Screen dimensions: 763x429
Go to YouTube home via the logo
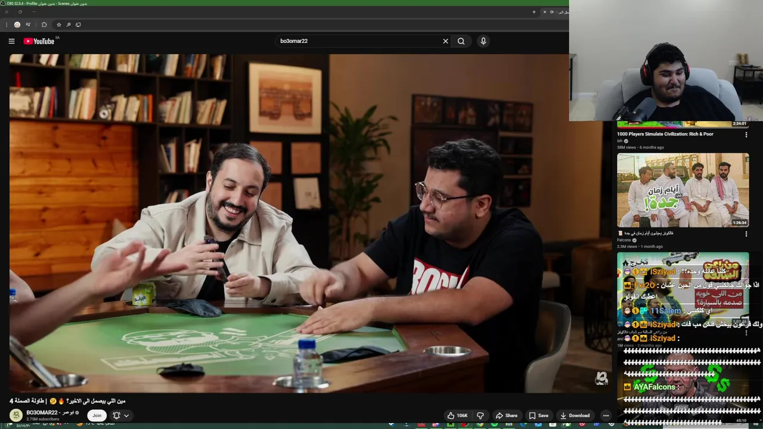39,41
